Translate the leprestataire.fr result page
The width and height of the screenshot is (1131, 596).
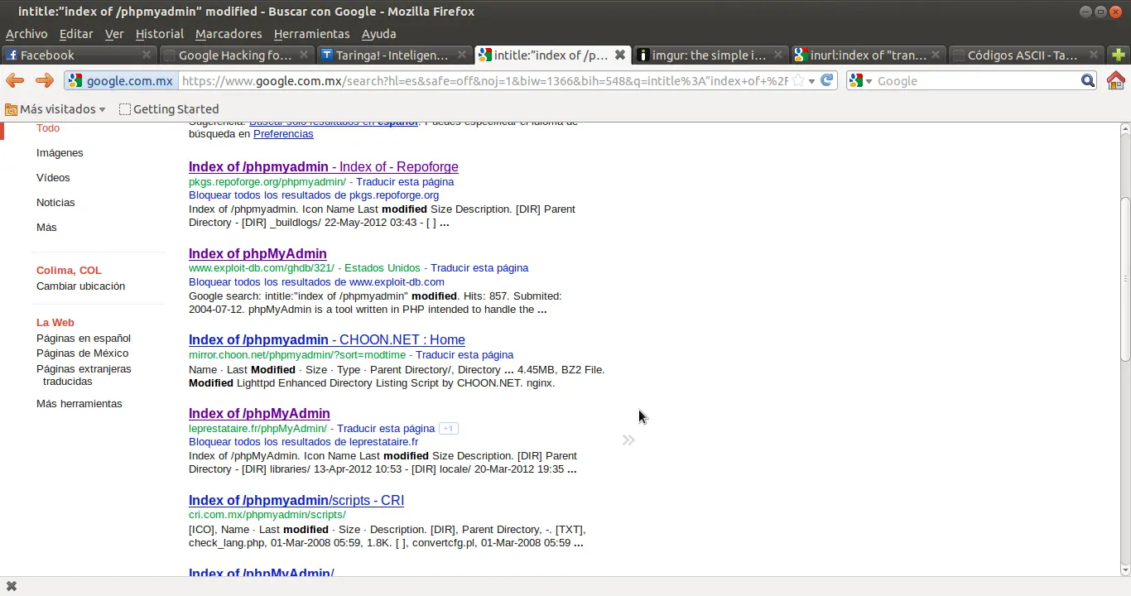click(x=386, y=429)
